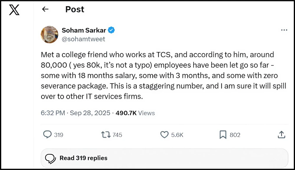Click the chat bubbles icon in replies button
This screenshot has width=295, height=170.
click(50, 158)
